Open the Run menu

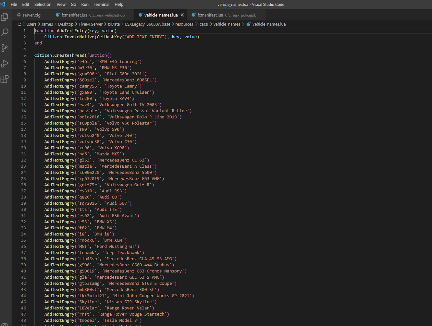85,4
